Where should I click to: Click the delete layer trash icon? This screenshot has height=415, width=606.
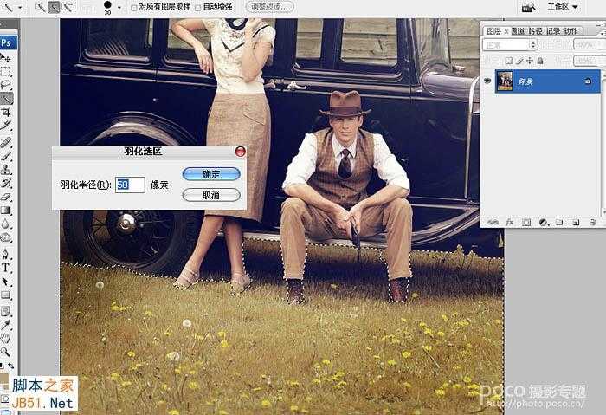tap(592, 222)
